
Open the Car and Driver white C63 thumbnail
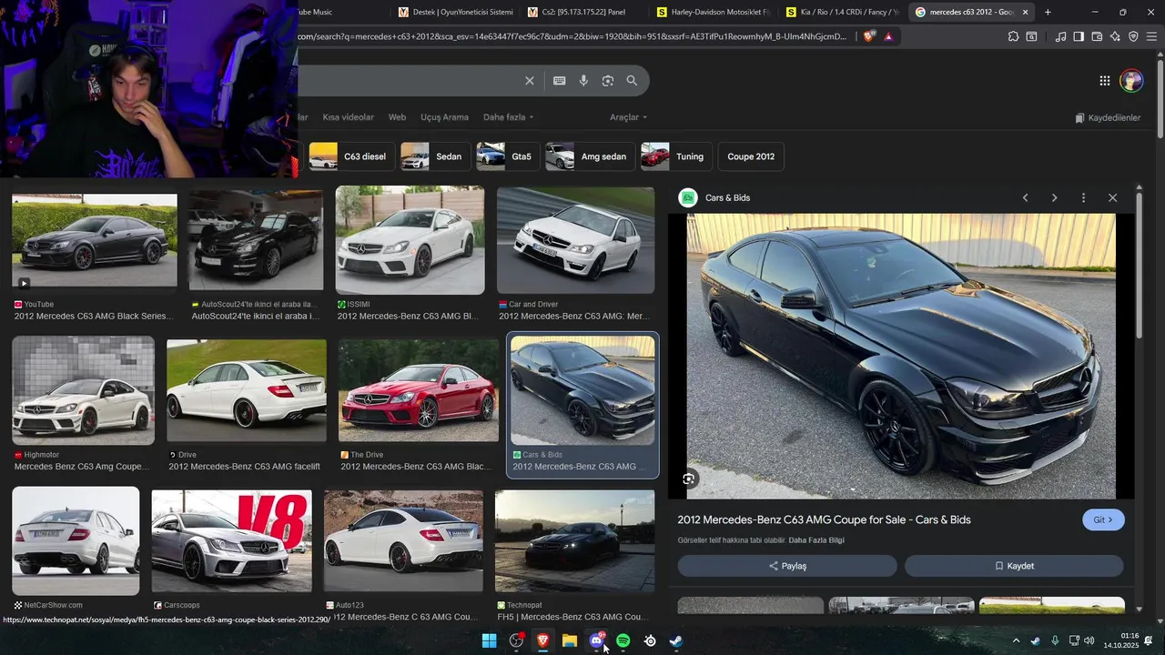pyautogui.click(x=575, y=240)
